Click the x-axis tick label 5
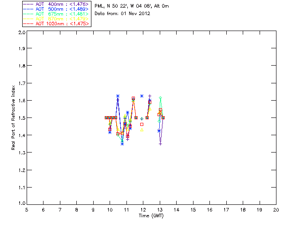284x227 pixels. pyautogui.click(x=27, y=210)
